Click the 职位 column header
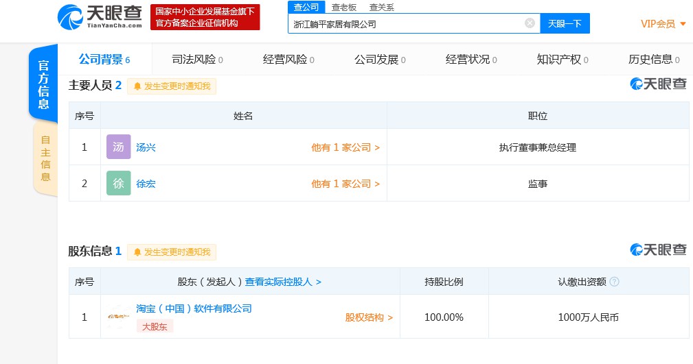Viewport: 693px width, 364px height. point(538,116)
